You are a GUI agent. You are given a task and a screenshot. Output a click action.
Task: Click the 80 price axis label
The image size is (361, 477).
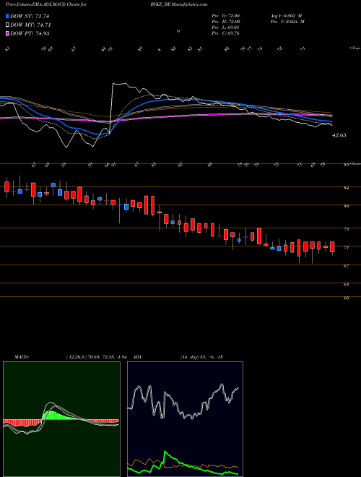(346, 206)
